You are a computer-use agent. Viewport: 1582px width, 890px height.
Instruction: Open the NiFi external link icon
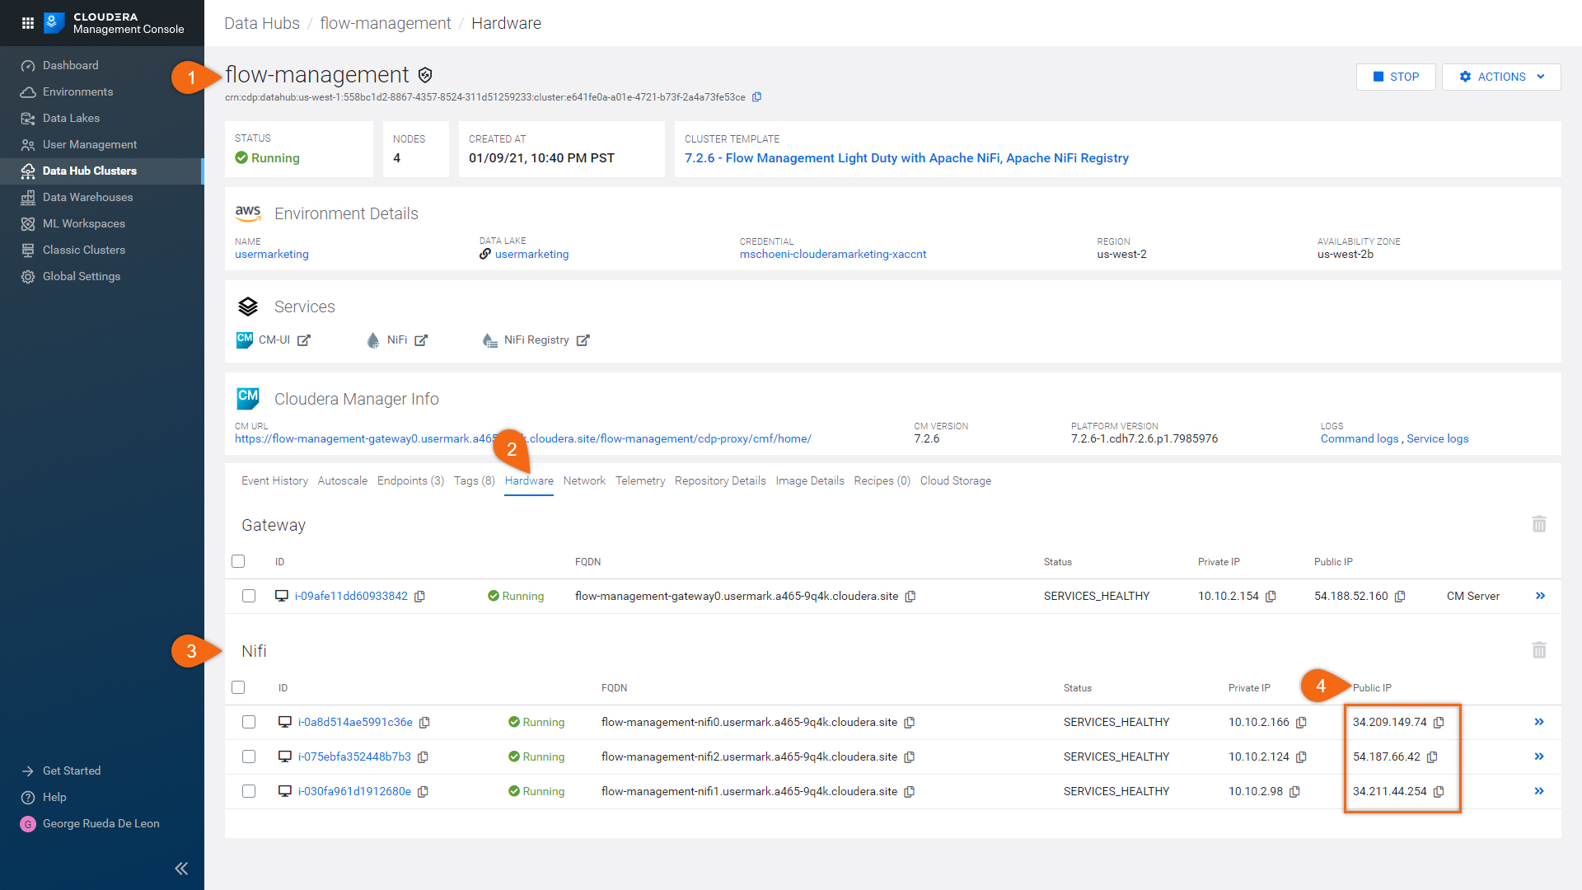click(421, 340)
